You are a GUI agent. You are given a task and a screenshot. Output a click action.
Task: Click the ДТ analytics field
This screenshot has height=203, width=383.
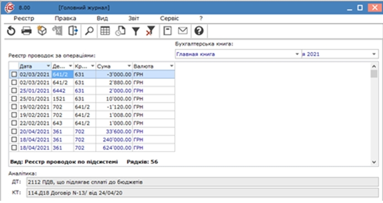202,182
